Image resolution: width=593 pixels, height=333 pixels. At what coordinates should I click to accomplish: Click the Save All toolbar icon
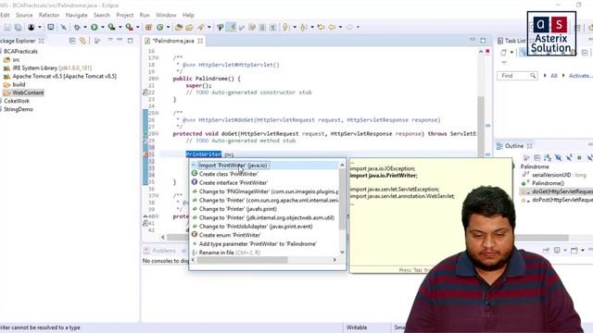18,27
